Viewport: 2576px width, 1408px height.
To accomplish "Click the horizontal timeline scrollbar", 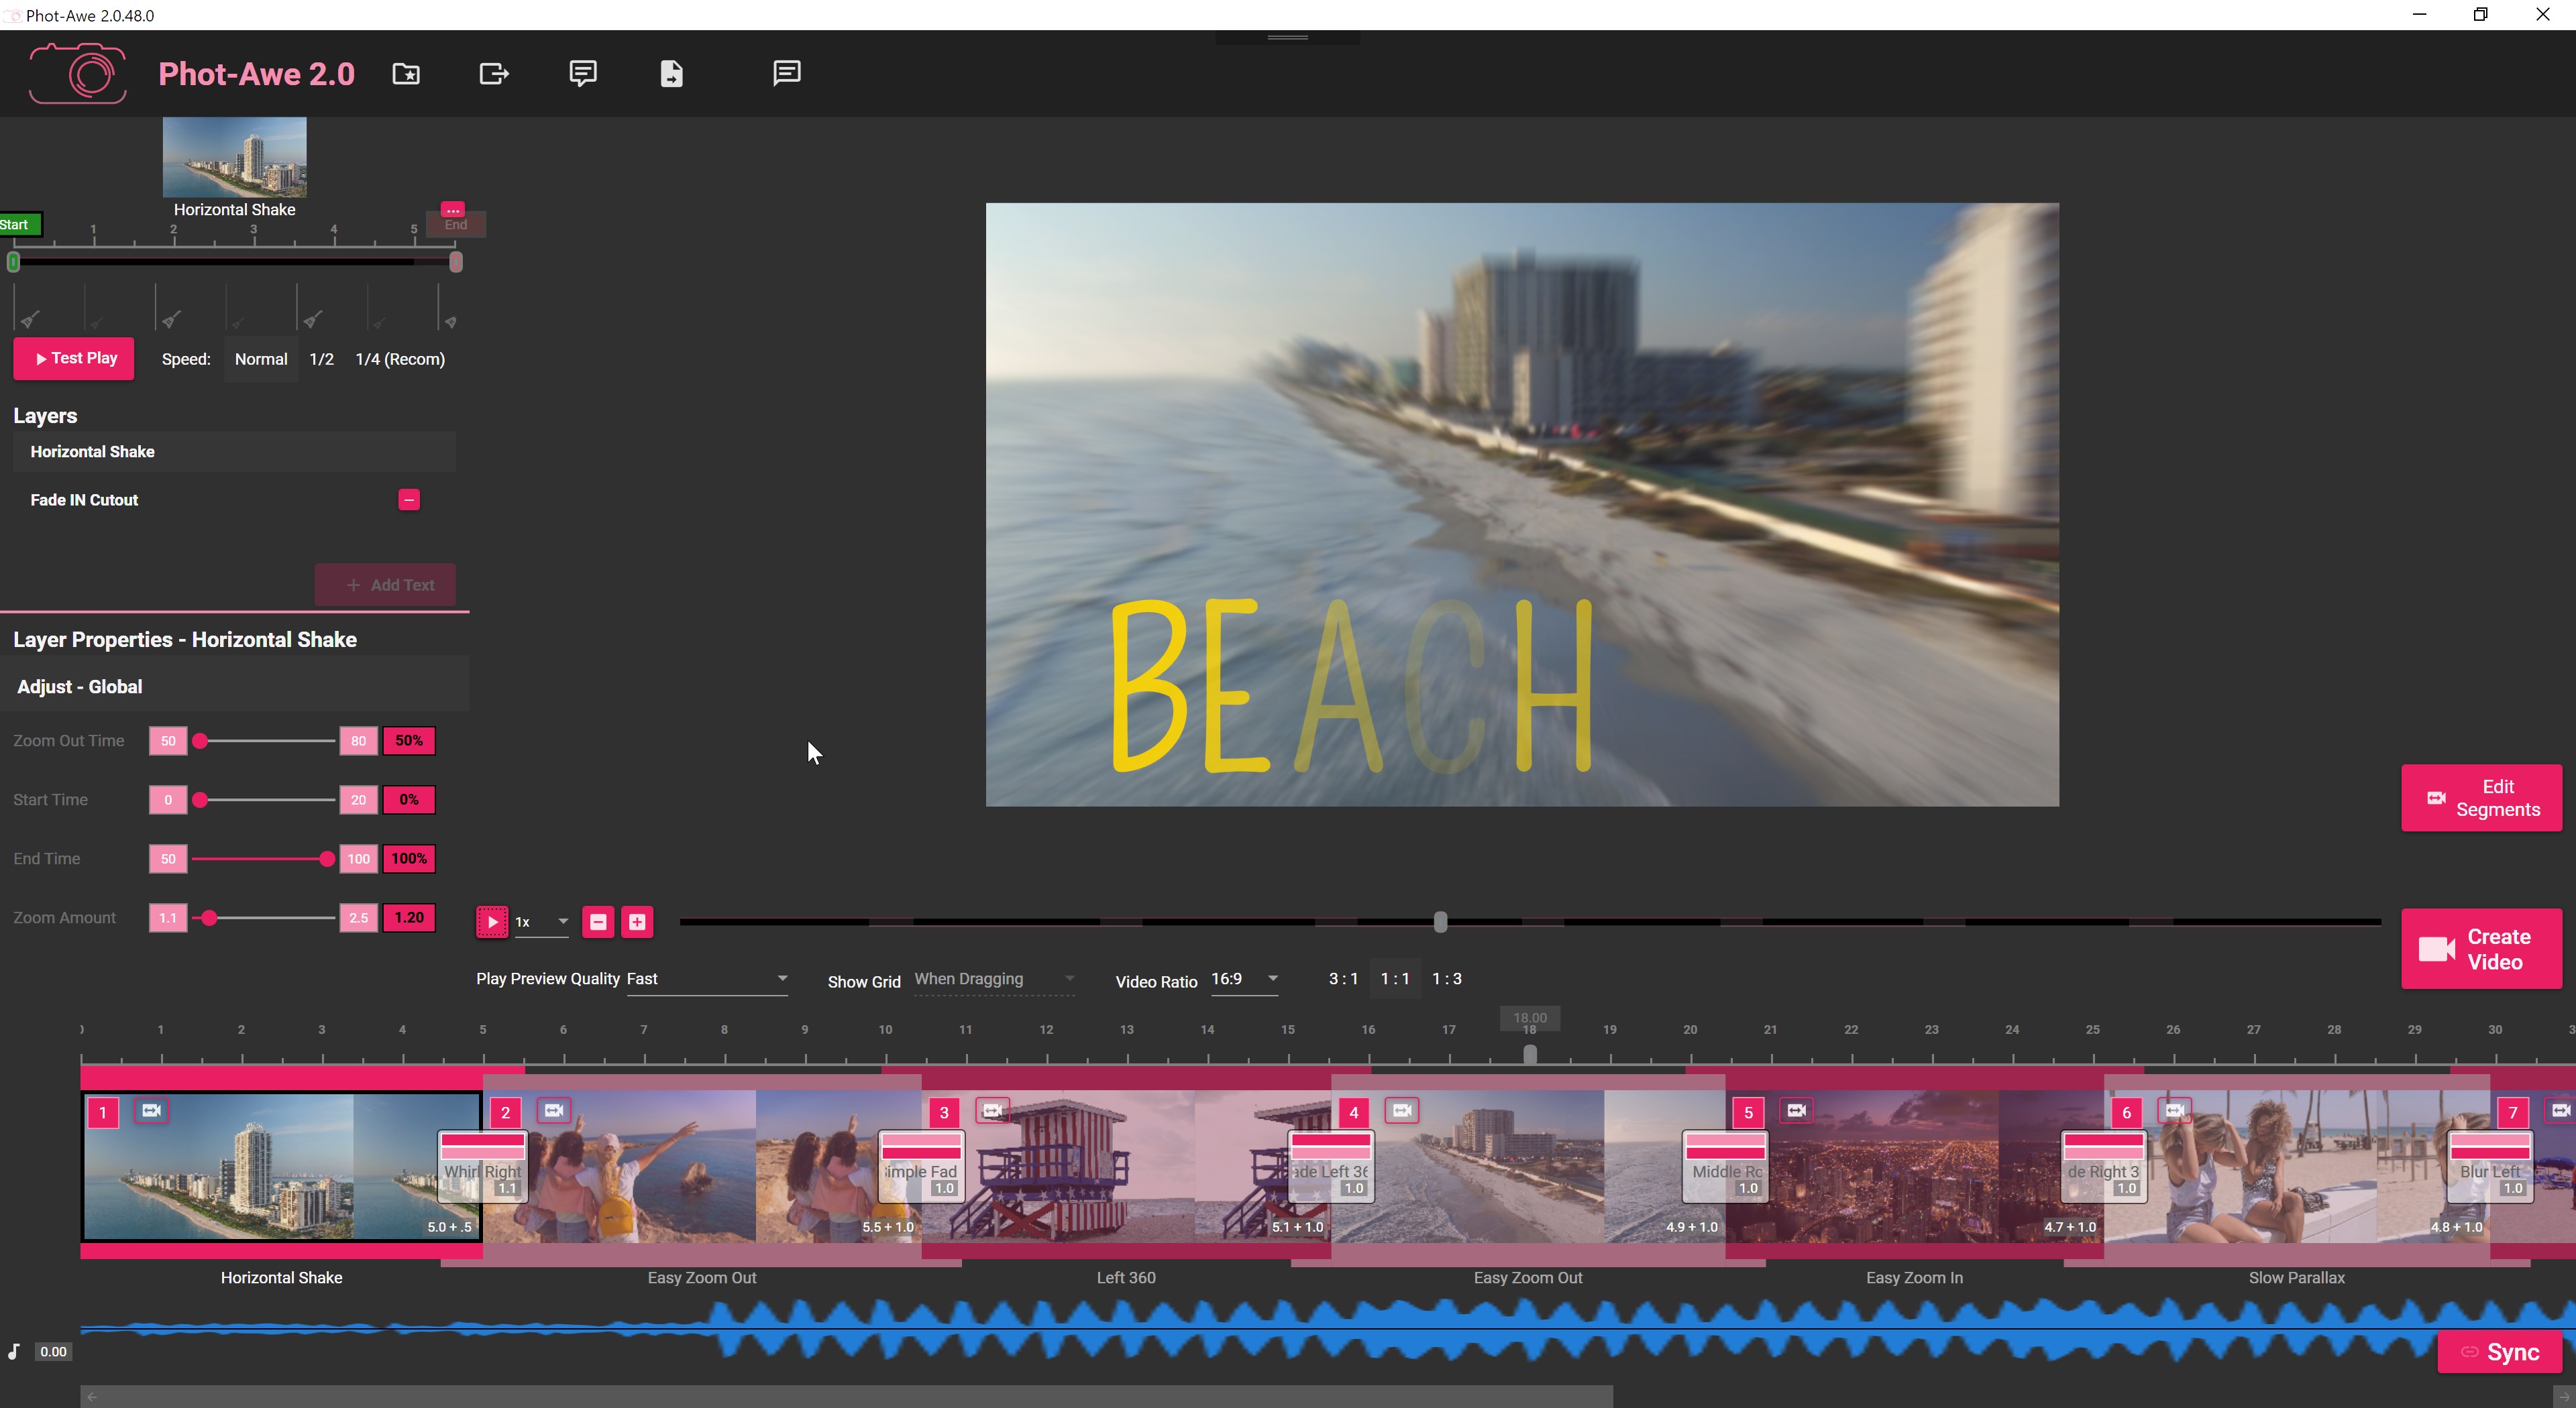I will click(x=846, y=1396).
